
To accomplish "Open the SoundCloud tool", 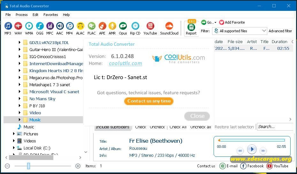I will [x=169, y=26].
